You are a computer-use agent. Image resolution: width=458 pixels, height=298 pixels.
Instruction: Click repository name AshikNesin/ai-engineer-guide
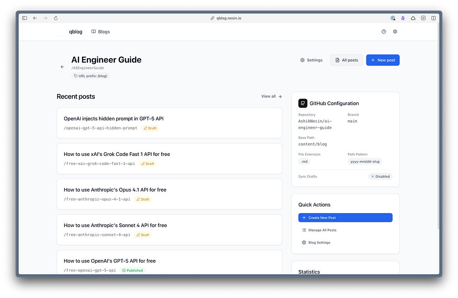315,124
